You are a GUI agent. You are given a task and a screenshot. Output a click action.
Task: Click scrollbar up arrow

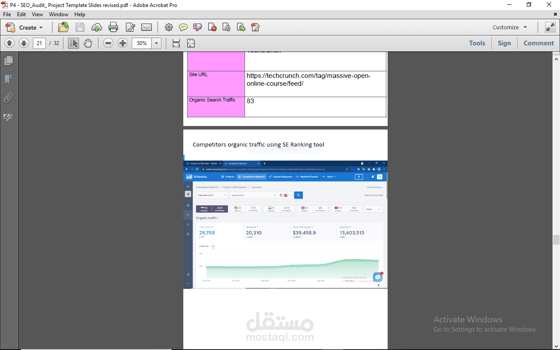coord(556,58)
